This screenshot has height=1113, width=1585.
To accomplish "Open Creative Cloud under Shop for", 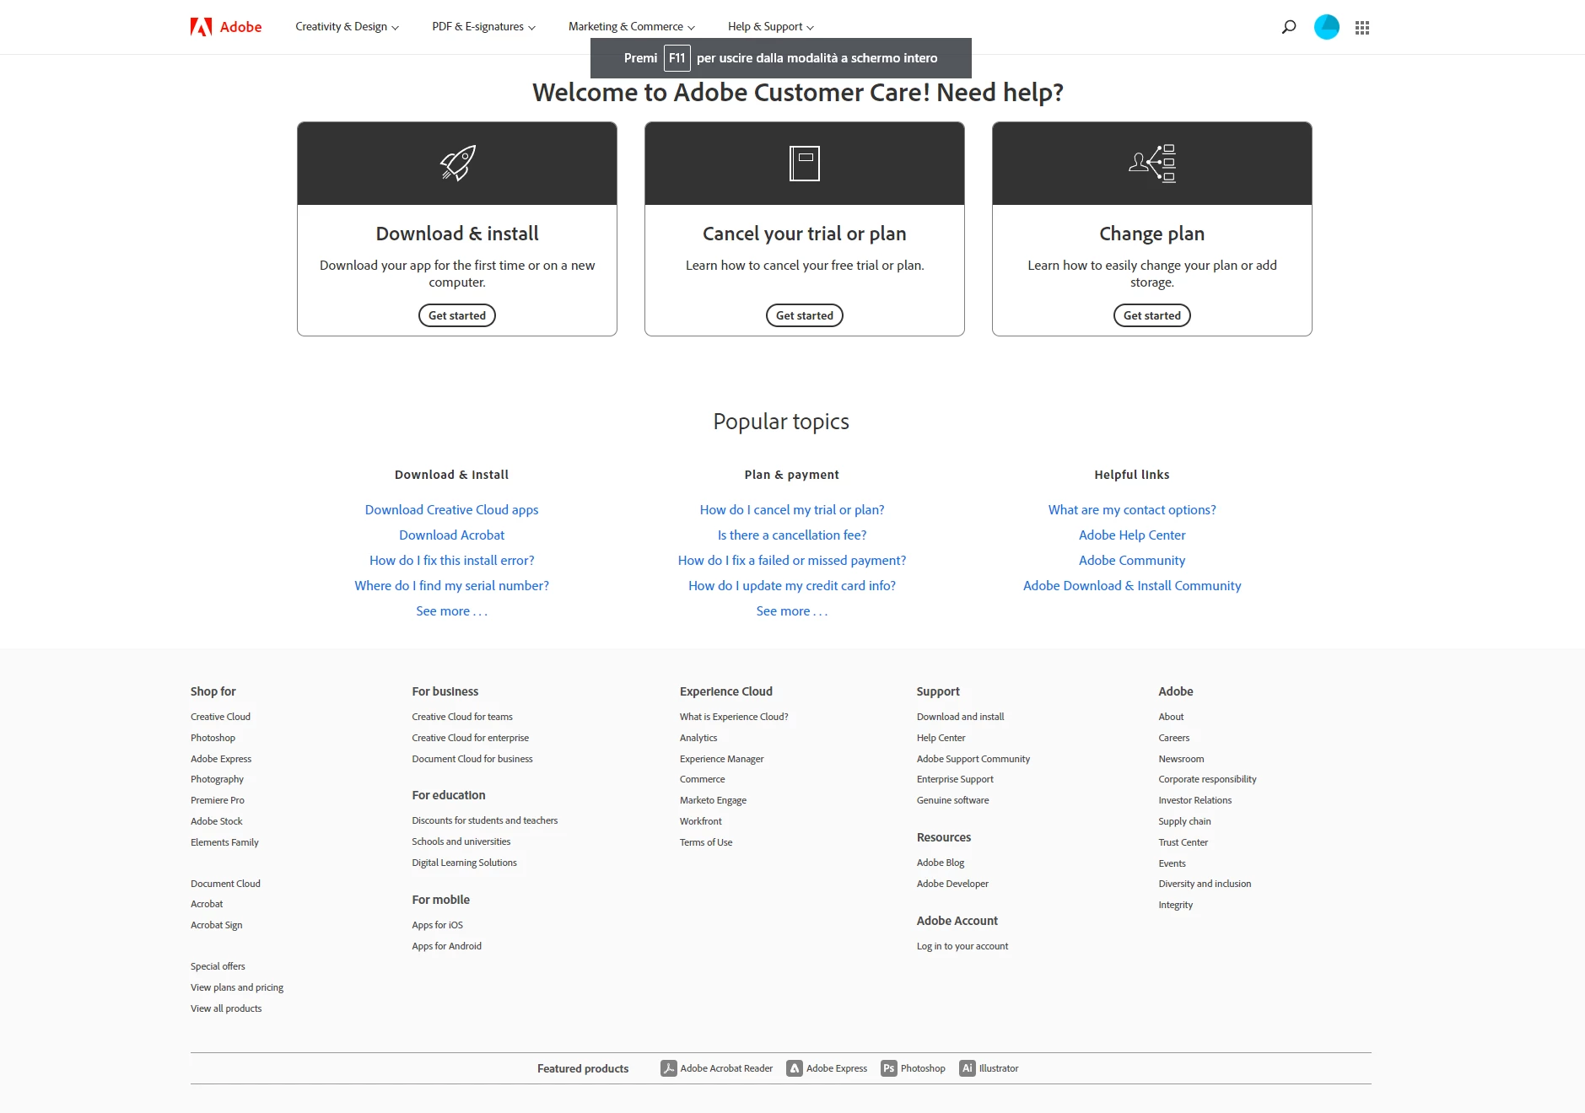I will tap(220, 717).
